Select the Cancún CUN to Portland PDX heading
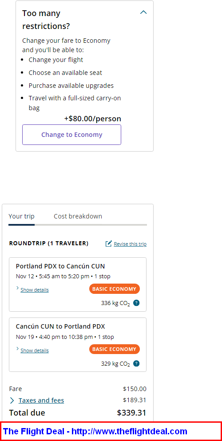The height and width of the screenshot is (441, 222). (60, 326)
